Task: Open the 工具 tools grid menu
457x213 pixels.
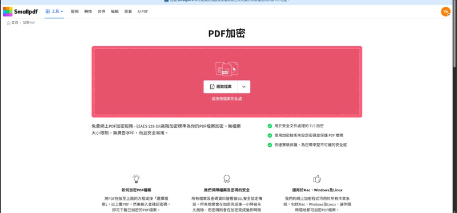Action: (x=54, y=11)
